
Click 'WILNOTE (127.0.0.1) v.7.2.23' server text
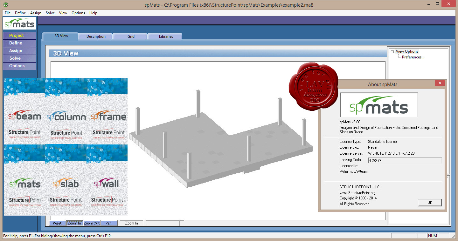(x=391, y=153)
